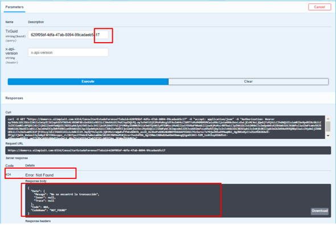Click inside the curl command text
Image resolution: width=336 pixels, height=225 pixels.
coord(165,127)
